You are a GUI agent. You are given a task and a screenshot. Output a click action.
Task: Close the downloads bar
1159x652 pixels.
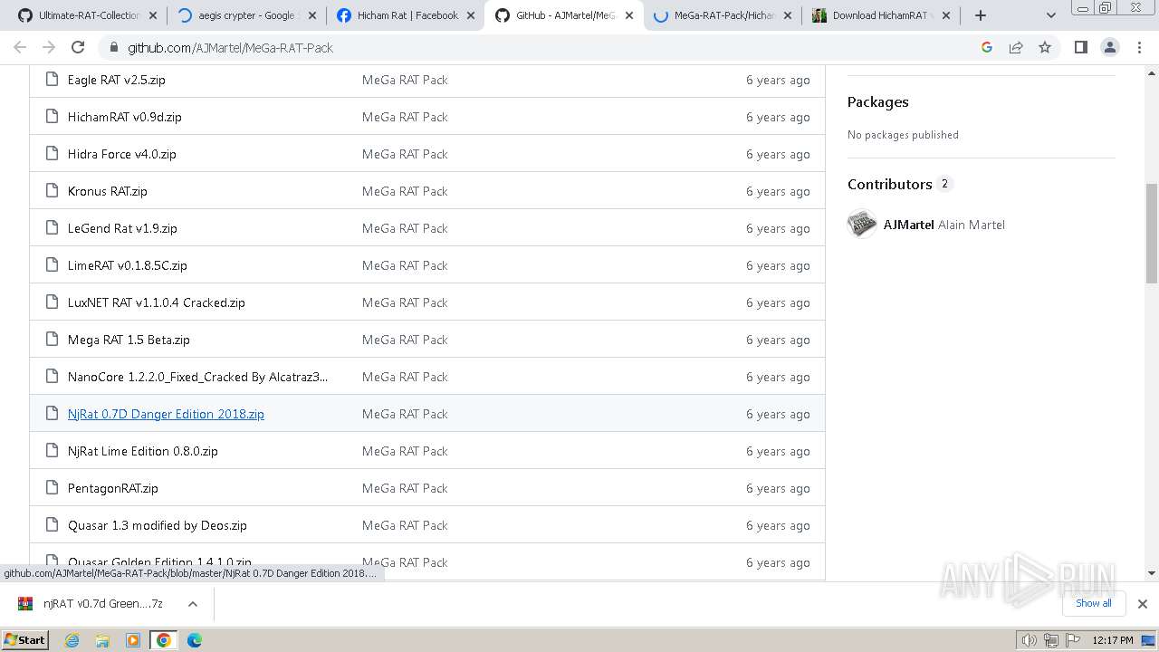(1142, 604)
